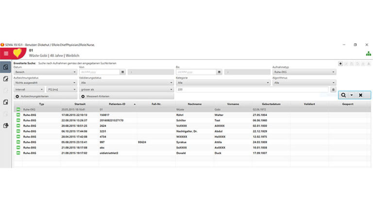Expand the Aufnahmetyp Ruhe-EKG dropdown
Screen dimensions: 373x210
304,72
